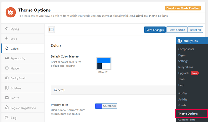Click the Colors droplet icon
This screenshot has width=208, height=122.
coord(7,48)
